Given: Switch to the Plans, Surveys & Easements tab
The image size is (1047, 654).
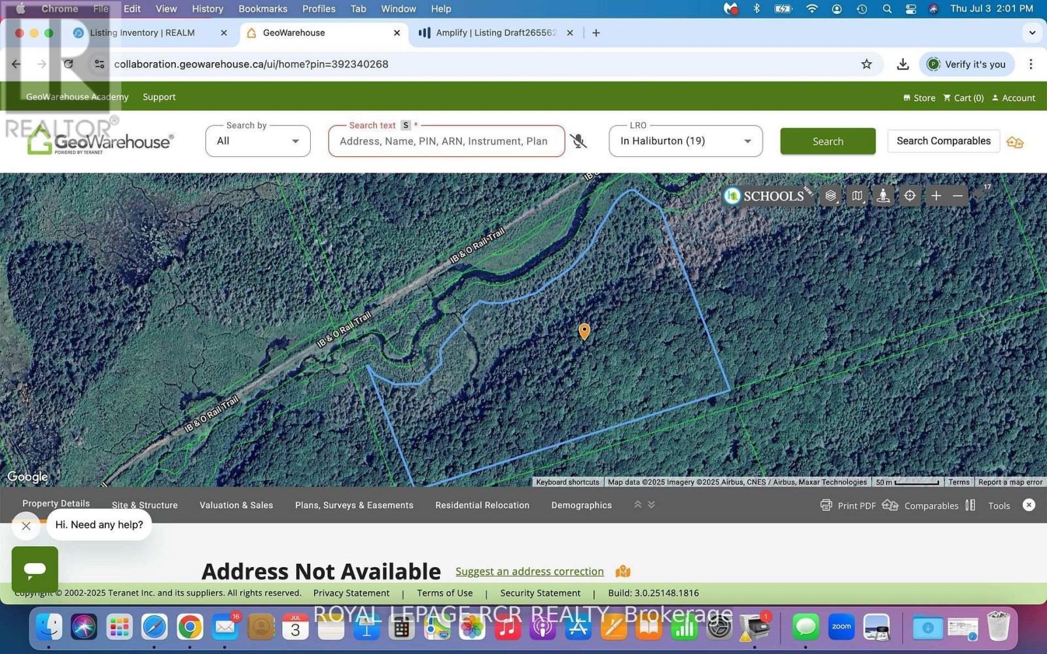Looking at the screenshot, I should 353,505.
